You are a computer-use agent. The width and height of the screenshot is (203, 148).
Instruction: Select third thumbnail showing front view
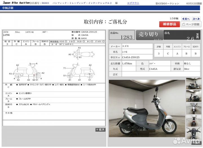pyautogui.click(x=194, y=108)
